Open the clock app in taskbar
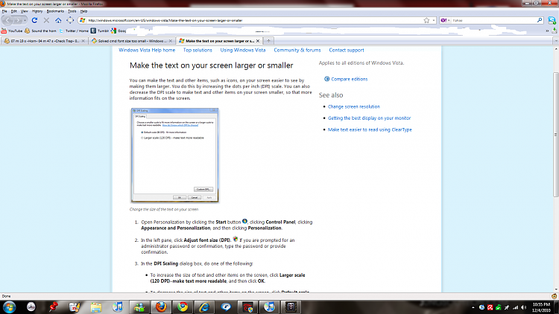 click(x=31, y=307)
